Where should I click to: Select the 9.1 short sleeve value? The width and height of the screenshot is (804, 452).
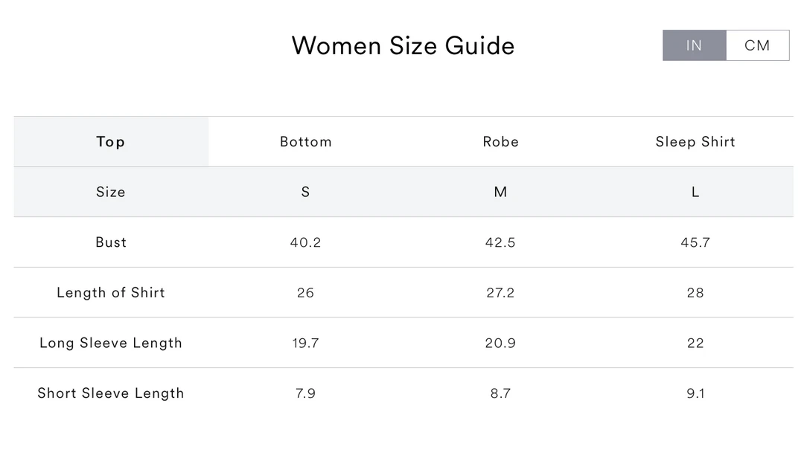[x=695, y=393]
